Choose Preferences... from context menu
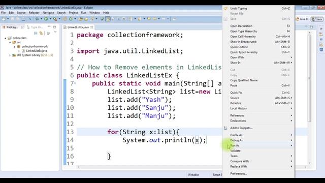This screenshot has height=183, width=325. pos(258,174)
